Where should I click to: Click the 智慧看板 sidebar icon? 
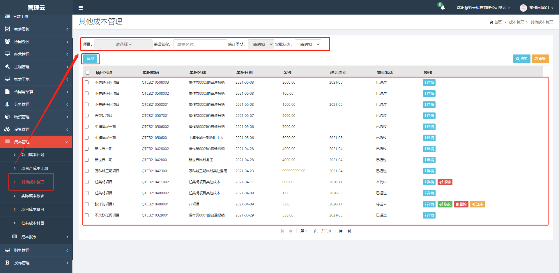pyautogui.click(x=8, y=29)
